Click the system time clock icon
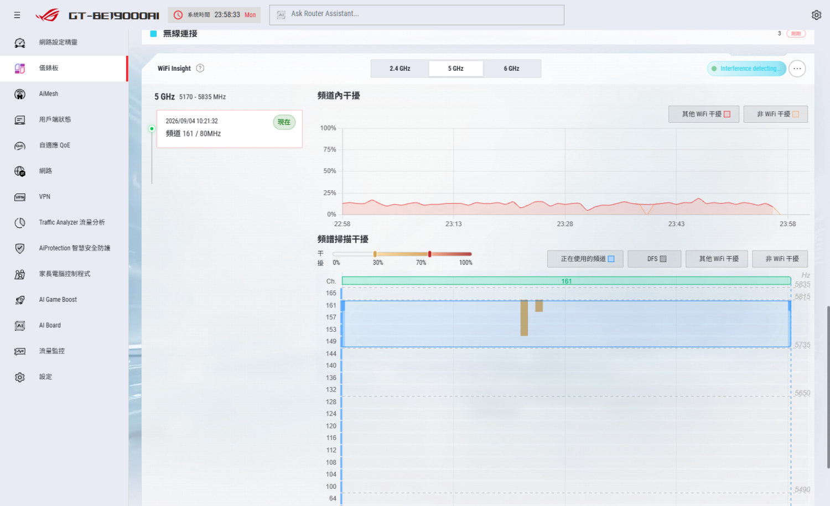Screen dimensions: 830x506 coord(178,15)
